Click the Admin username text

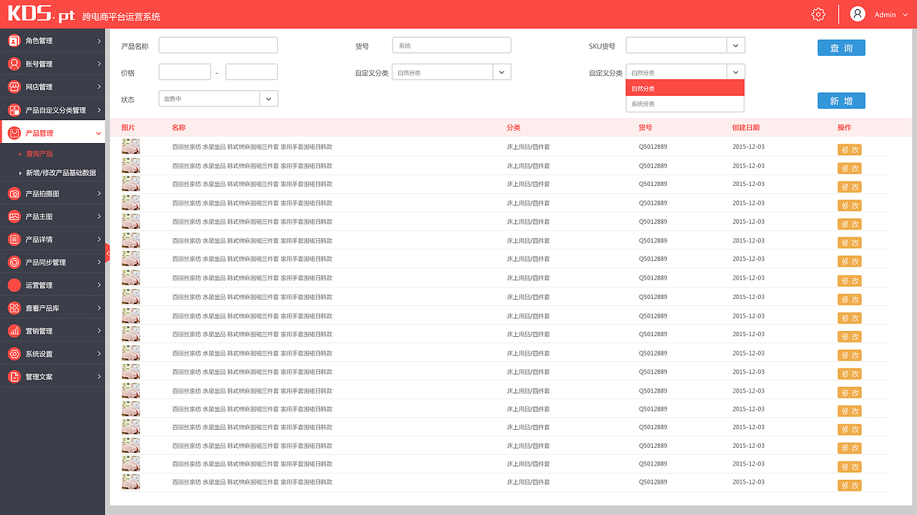coord(885,15)
